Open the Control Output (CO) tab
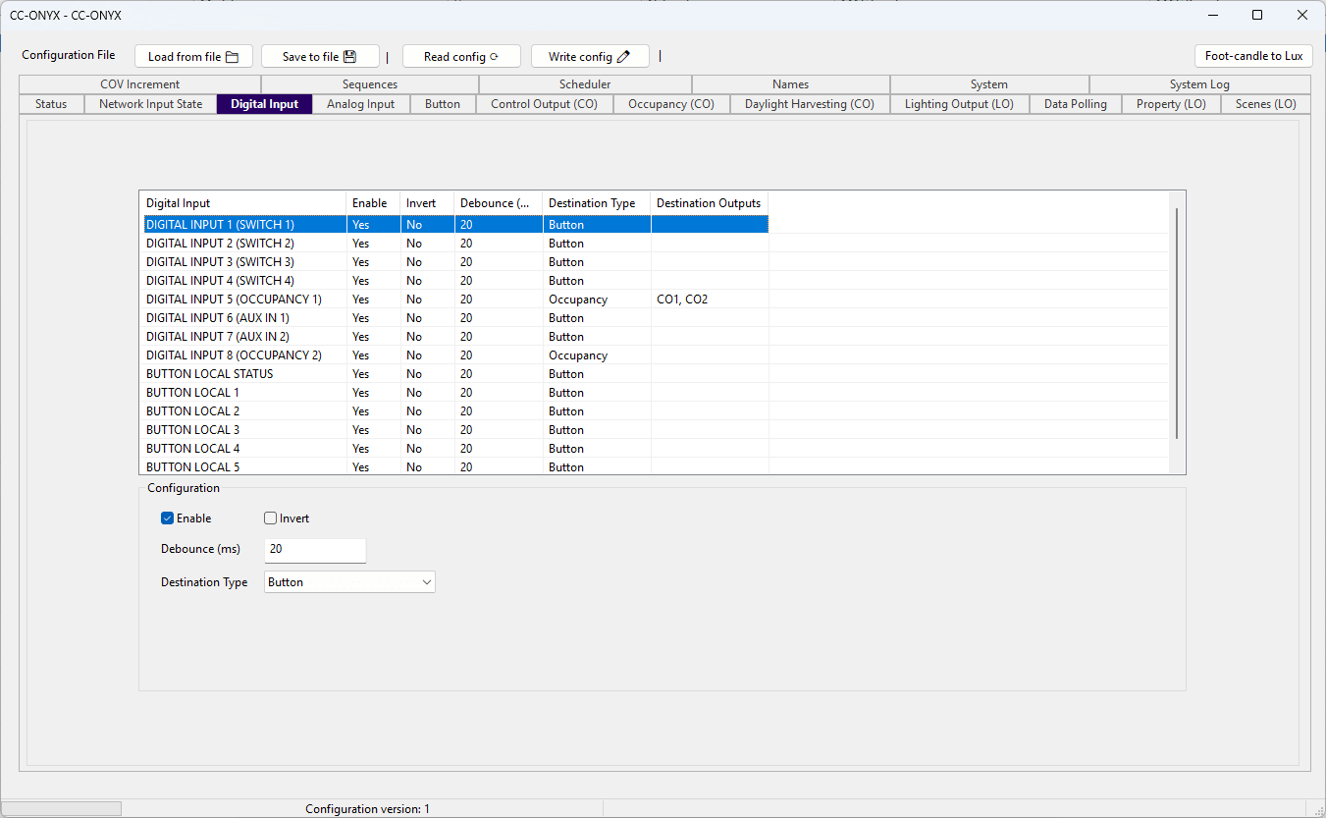The height and width of the screenshot is (818, 1326). pyautogui.click(x=545, y=104)
